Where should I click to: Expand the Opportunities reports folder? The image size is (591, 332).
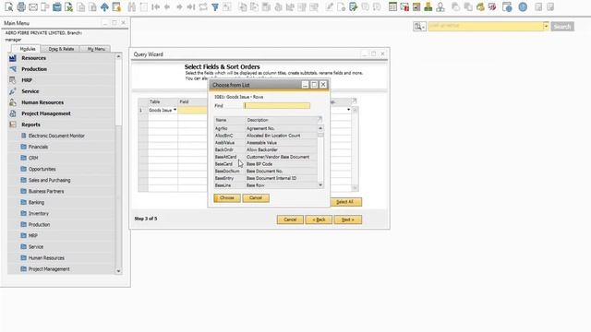tap(42, 169)
